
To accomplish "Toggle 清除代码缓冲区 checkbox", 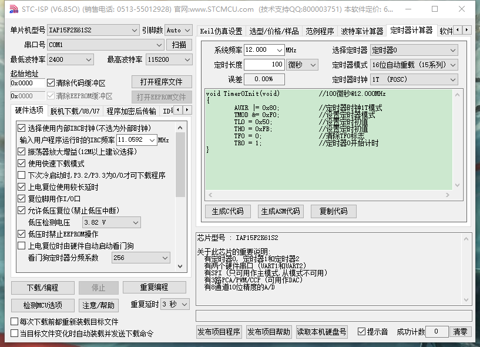I will 51,83.
